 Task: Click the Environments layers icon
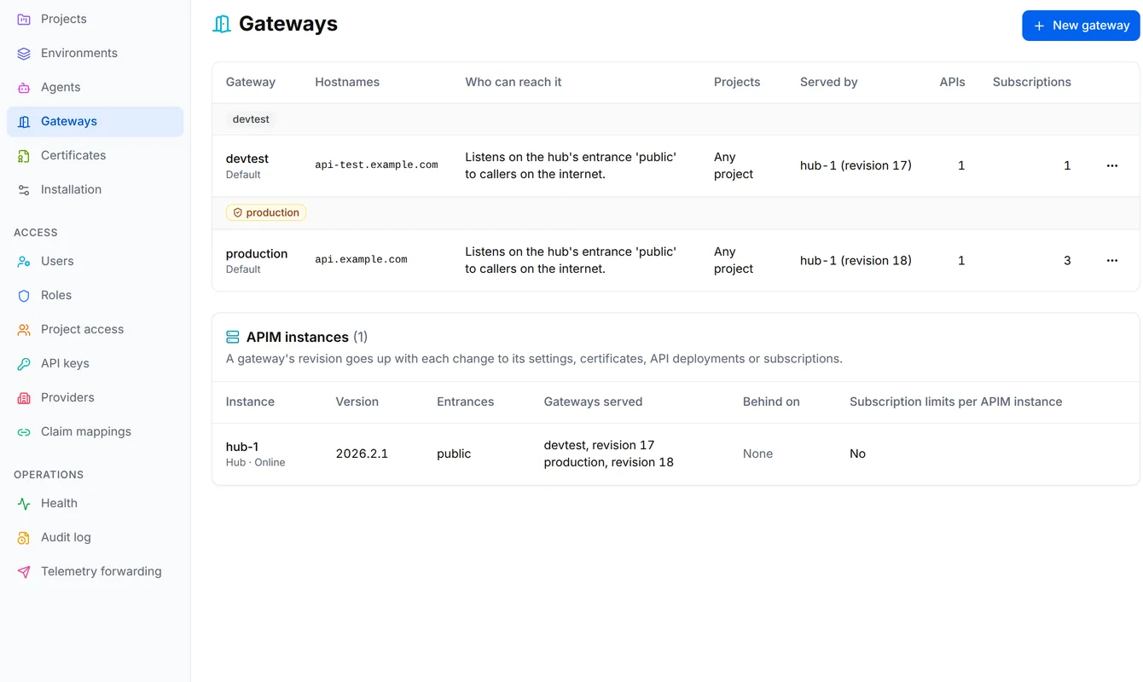pos(24,53)
